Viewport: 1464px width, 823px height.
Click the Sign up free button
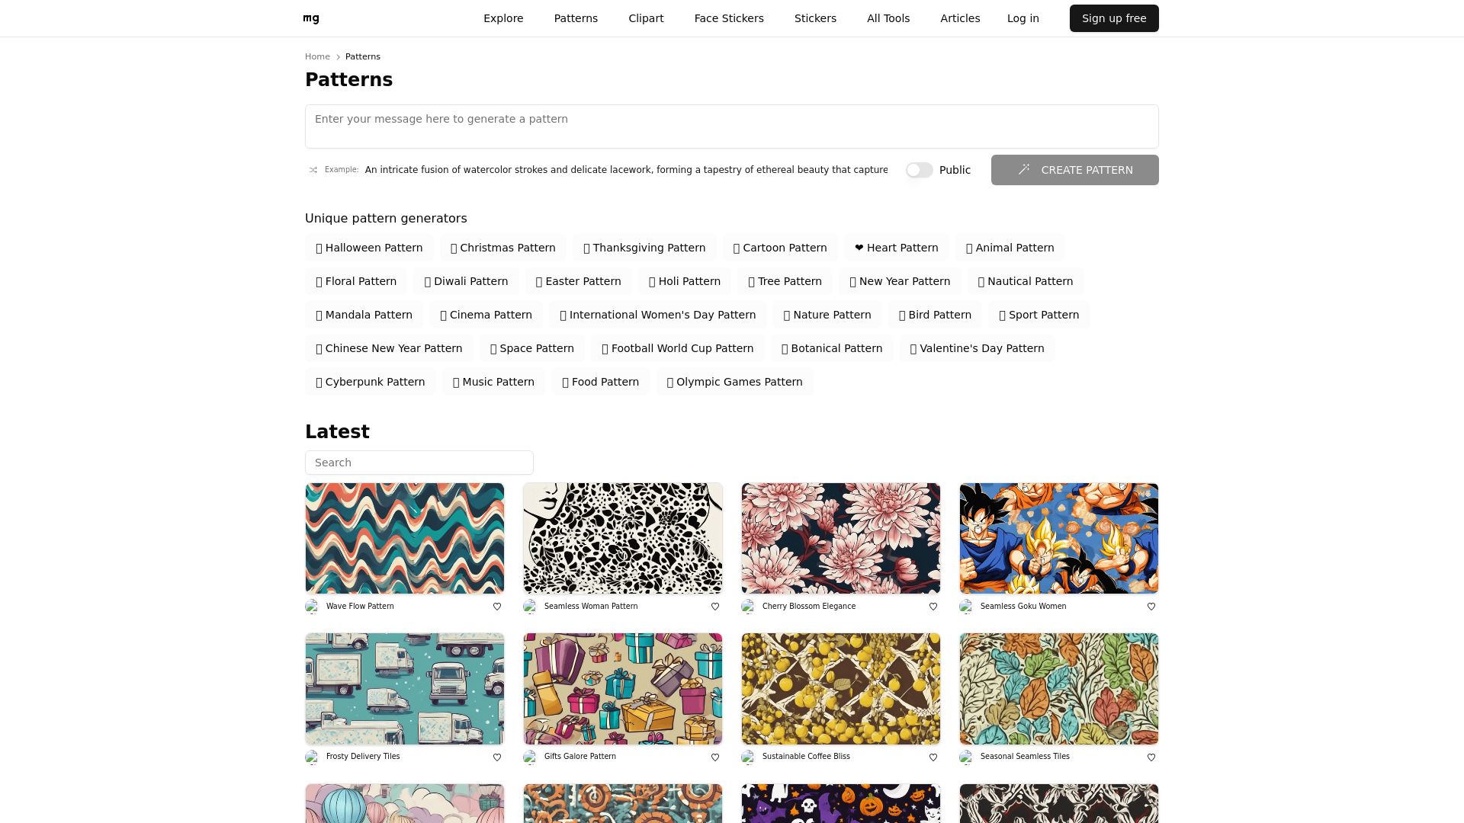pyautogui.click(x=1113, y=18)
